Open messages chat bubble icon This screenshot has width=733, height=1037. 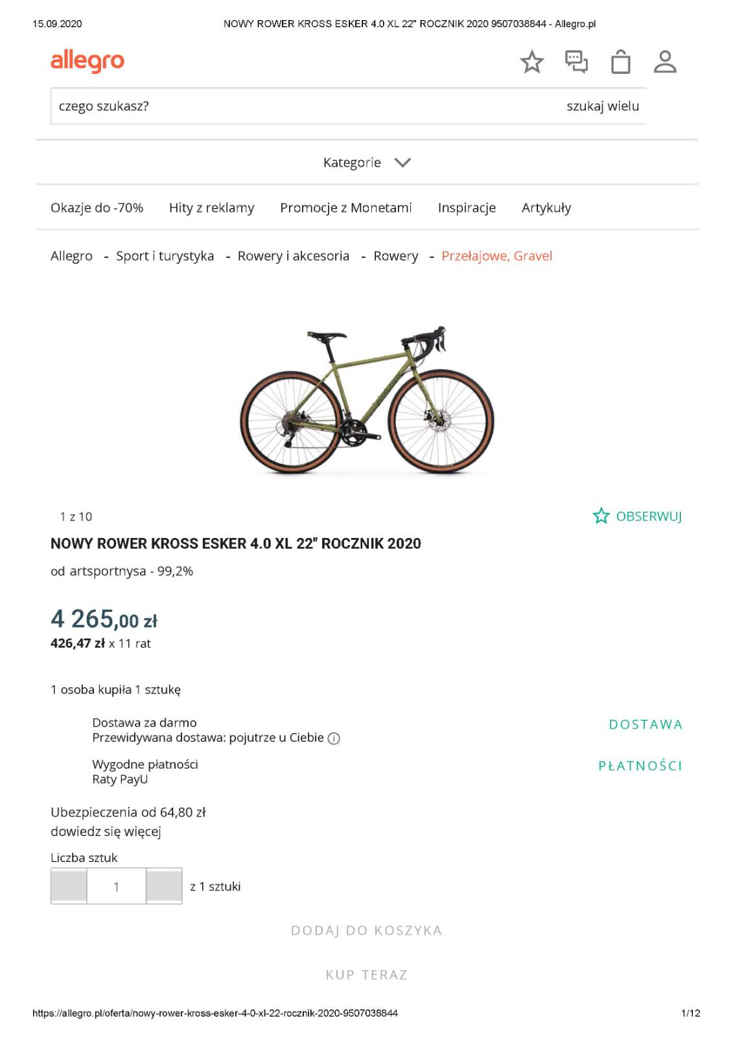[x=576, y=62]
